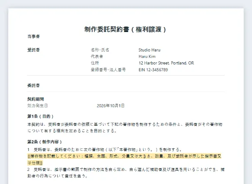Click clause 1 starting 受託者は、委託者のために

(104, 150)
